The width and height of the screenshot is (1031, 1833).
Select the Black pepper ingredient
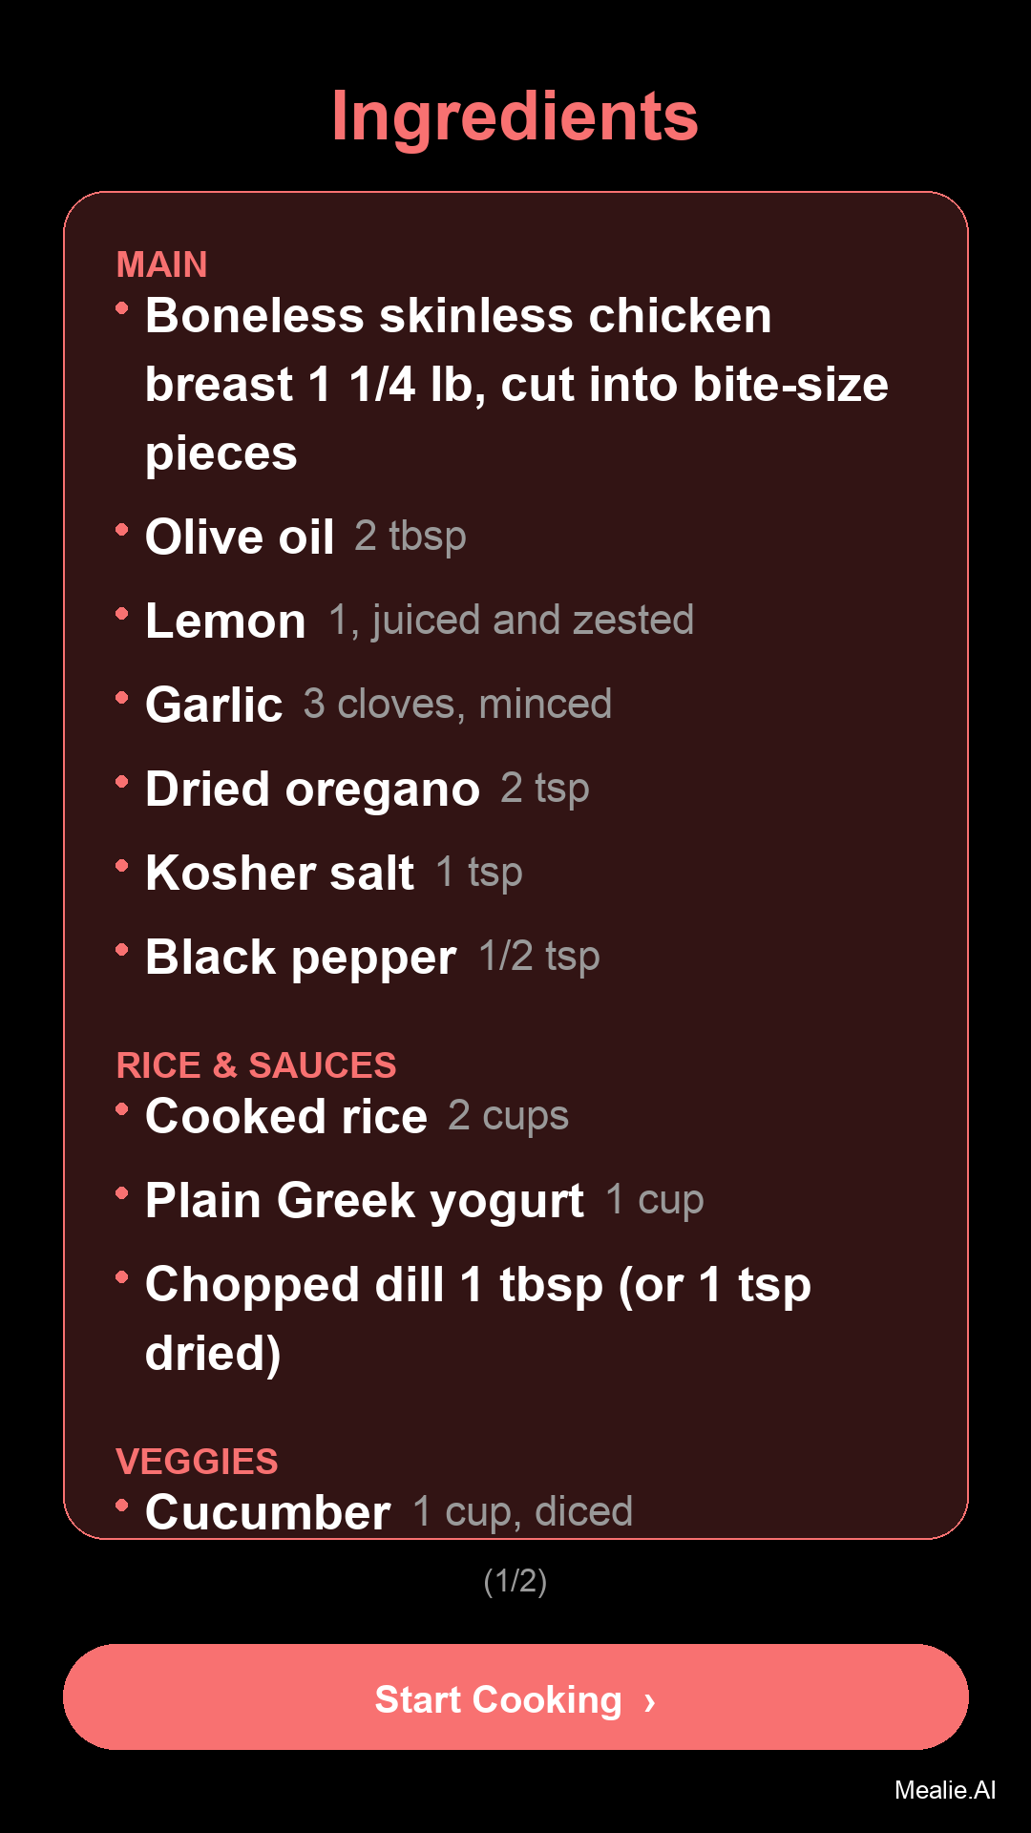(372, 957)
